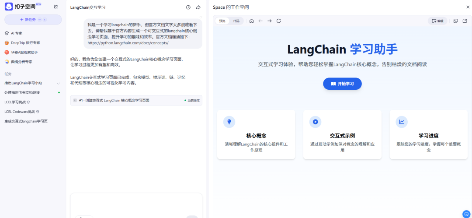Image resolution: width=472 pixels, height=218 pixels.
Task: Refresh the preview page
Action: pos(279,21)
